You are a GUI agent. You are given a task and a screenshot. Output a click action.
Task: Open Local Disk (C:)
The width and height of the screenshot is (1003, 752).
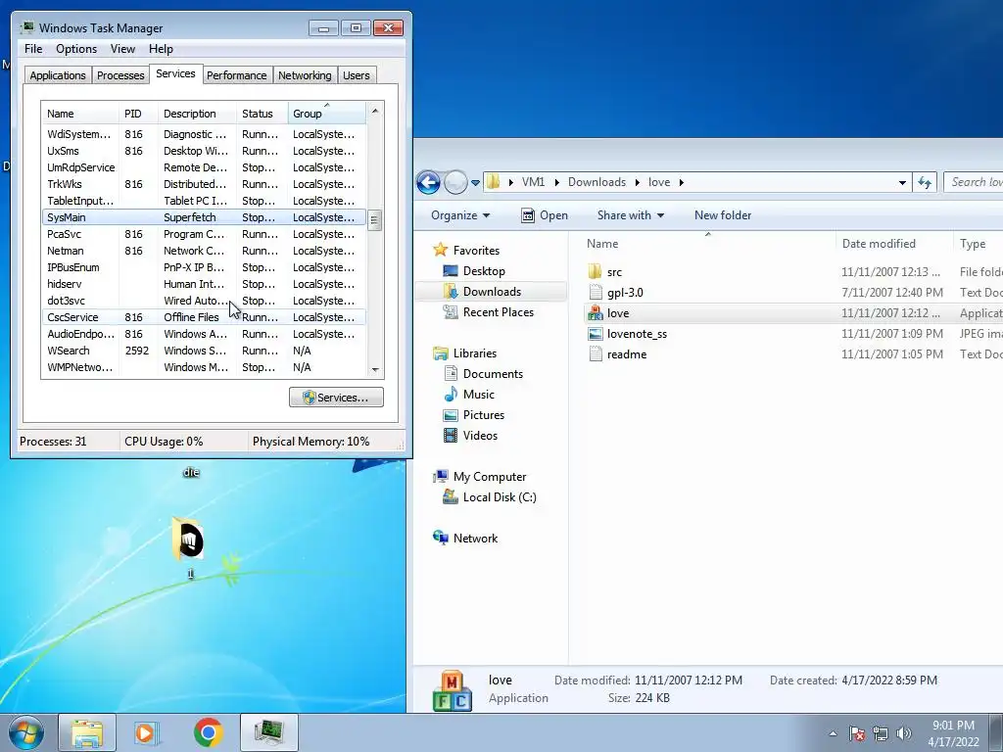(499, 496)
